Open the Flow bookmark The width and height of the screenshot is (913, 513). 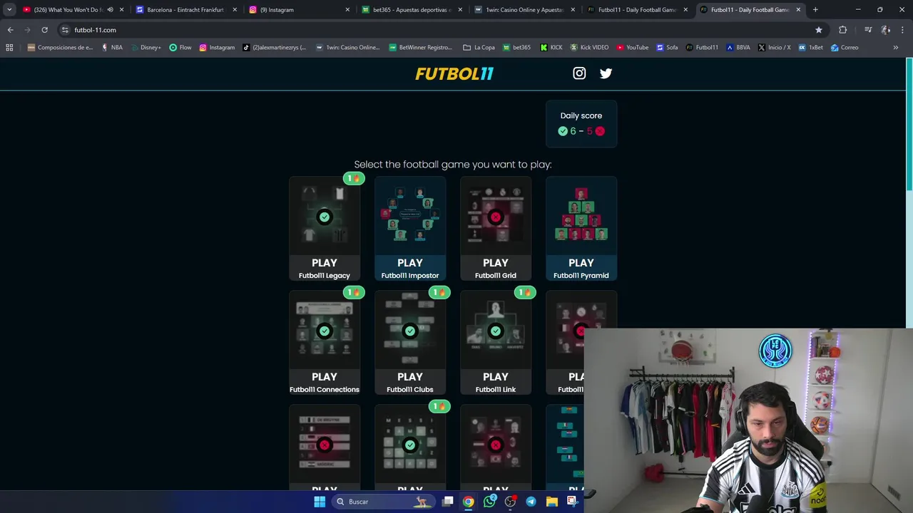[180, 48]
